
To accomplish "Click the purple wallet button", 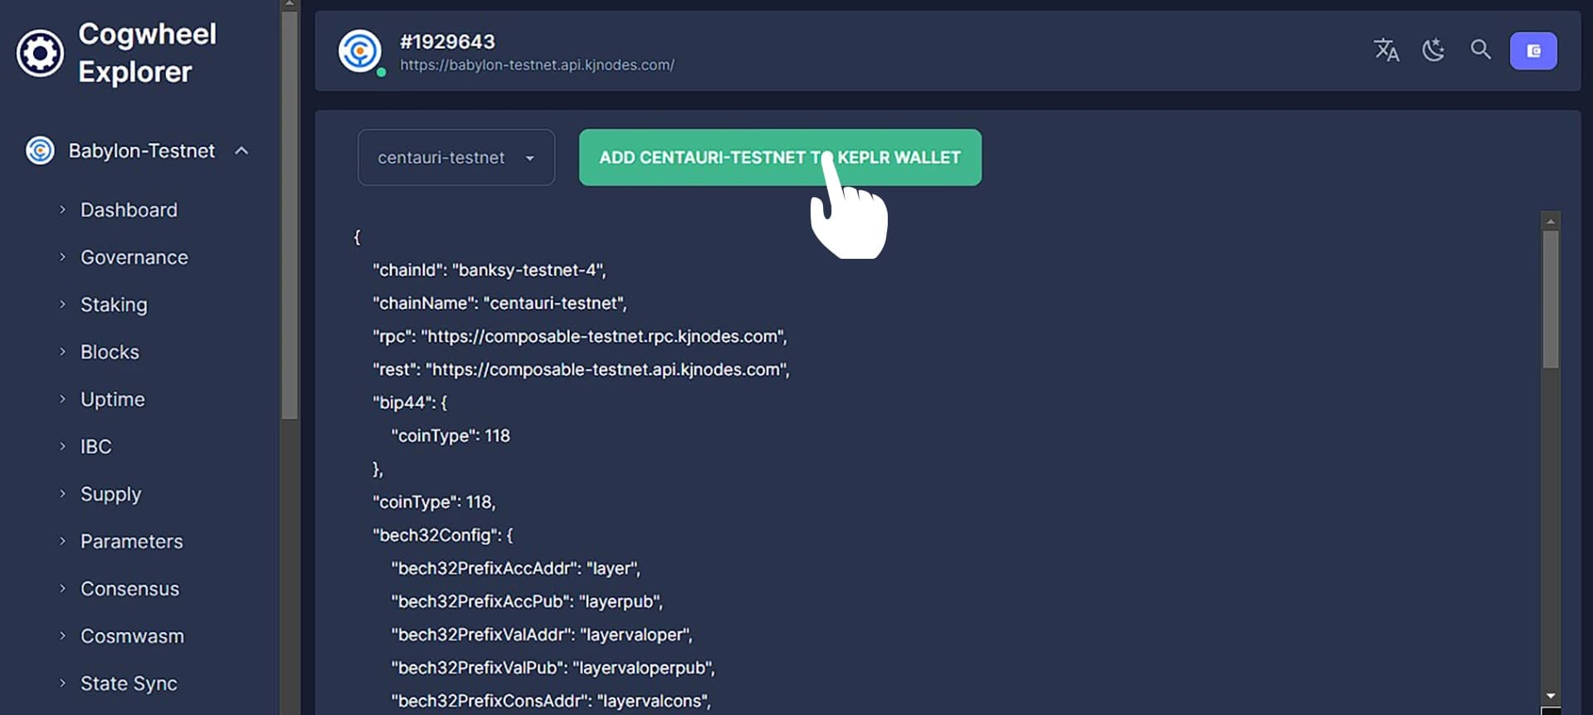I will [x=1533, y=51].
